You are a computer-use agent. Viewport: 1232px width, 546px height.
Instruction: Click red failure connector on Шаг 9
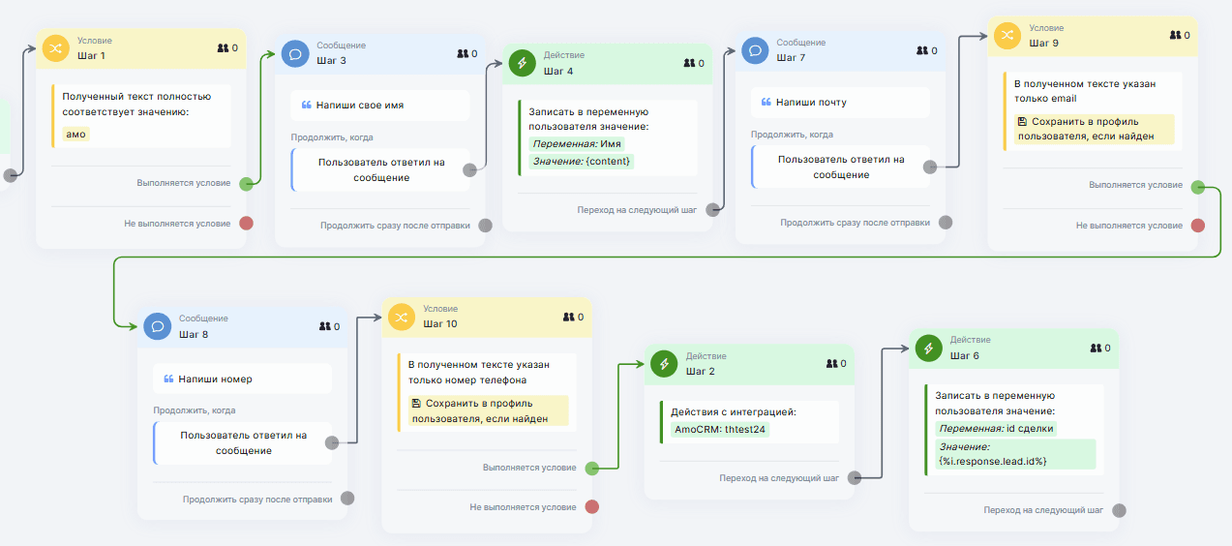(x=1197, y=226)
